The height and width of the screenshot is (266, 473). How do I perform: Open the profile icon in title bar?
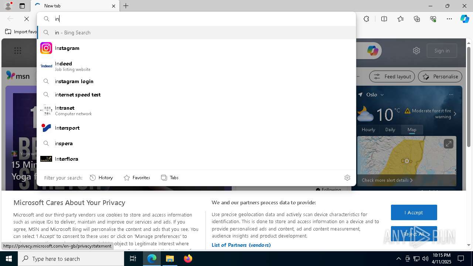pyautogui.click(x=8, y=6)
